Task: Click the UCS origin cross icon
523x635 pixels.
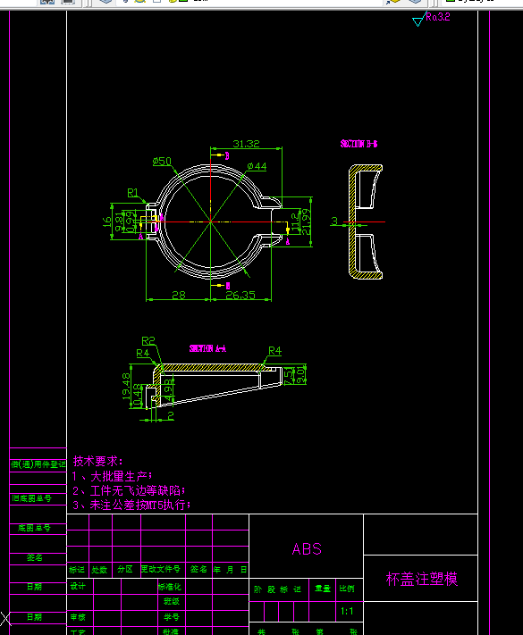Action: point(5,619)
